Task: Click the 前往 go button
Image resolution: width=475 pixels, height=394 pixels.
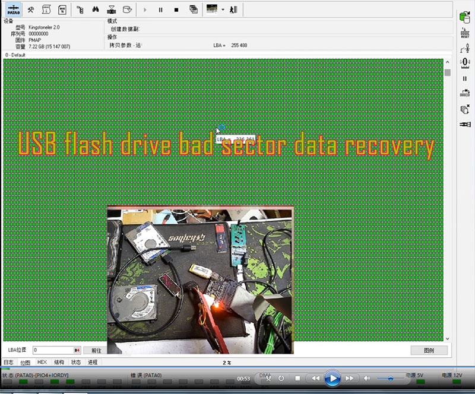Action: click(x=96, y=351)
